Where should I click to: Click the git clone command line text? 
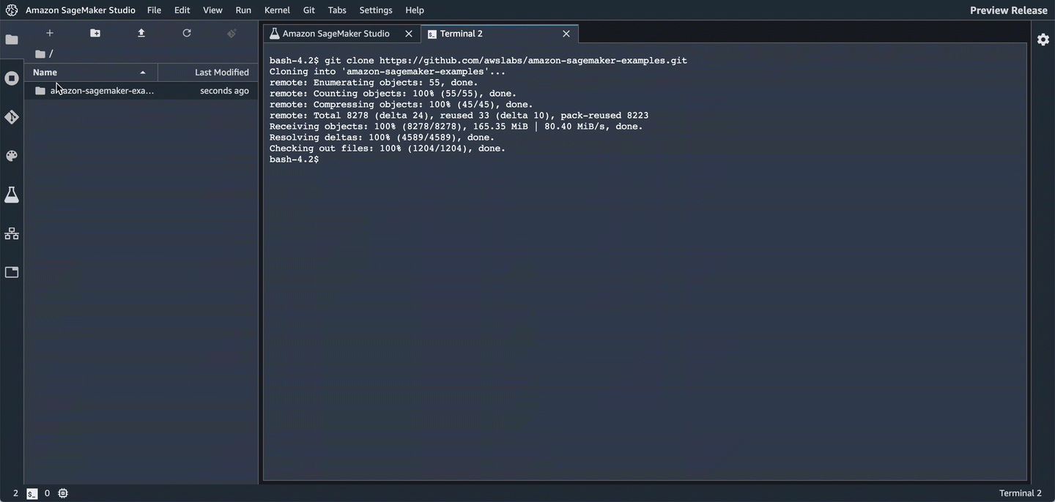[478, 61]
